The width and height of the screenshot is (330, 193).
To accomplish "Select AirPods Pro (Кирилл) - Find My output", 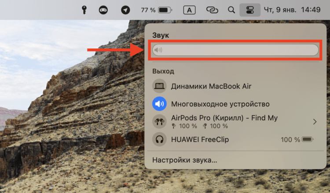I will pos(235,121).
